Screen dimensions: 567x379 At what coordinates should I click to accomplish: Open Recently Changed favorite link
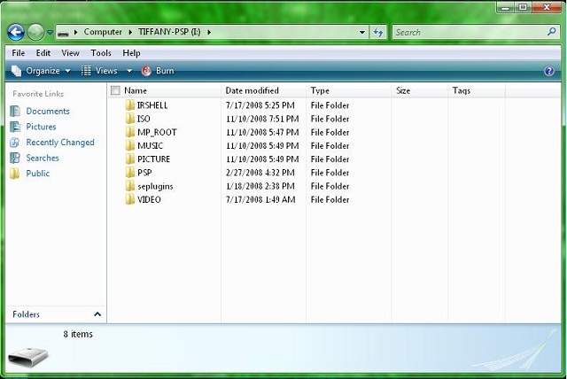[59, 143]
